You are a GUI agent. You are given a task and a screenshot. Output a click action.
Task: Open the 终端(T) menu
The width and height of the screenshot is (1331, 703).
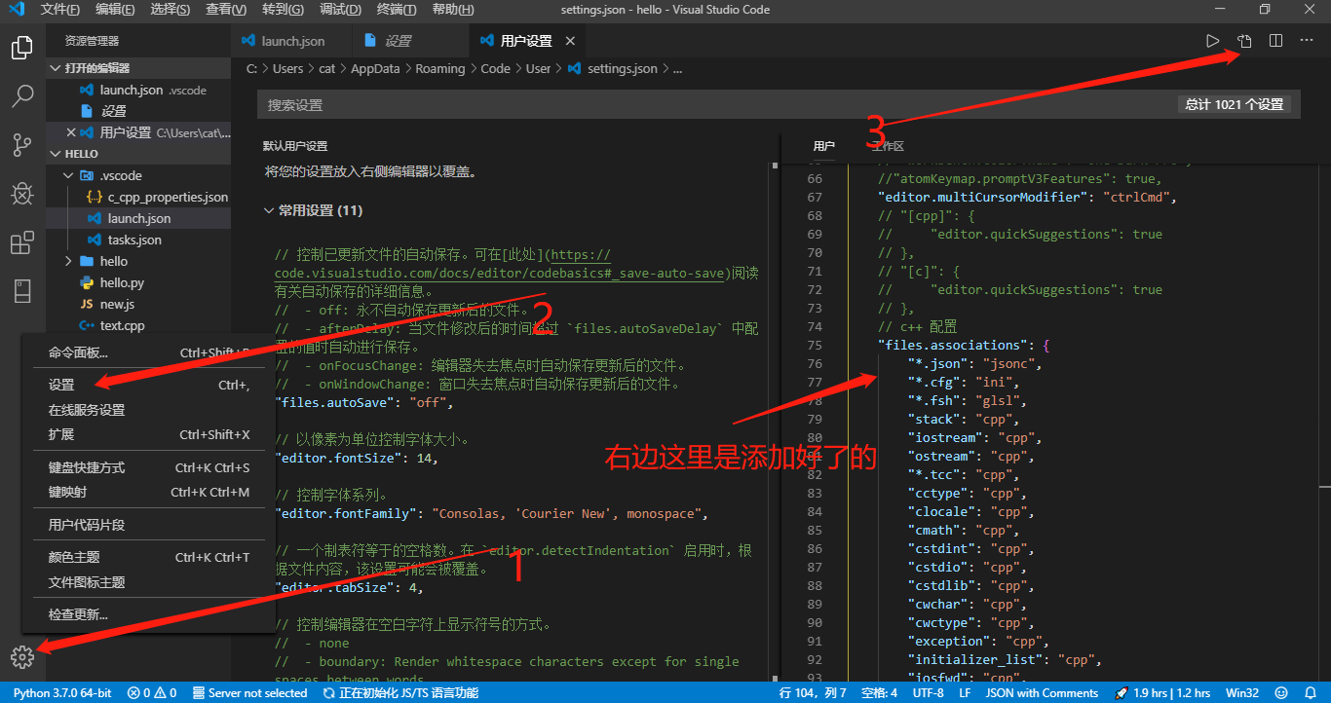pos(396,10)
